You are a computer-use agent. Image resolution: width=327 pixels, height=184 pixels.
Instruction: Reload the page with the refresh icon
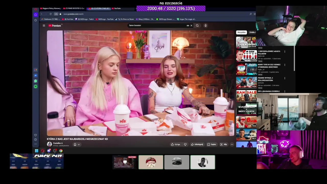pyautogui.click(x=51, y=14)
